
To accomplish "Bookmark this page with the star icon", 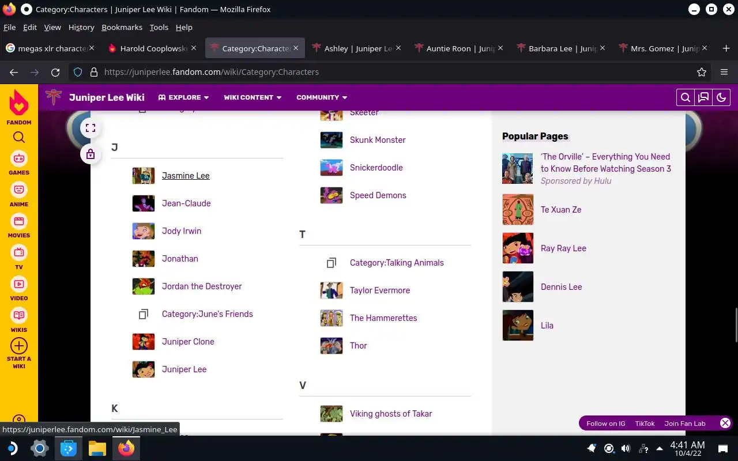I will tap(702, 72).
